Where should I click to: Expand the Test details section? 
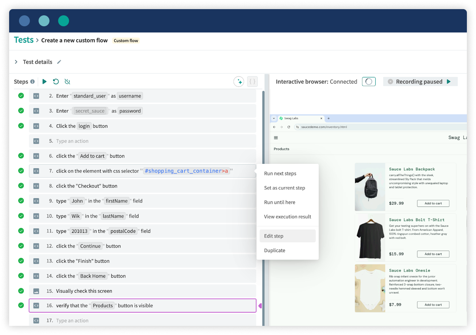click(16, 62)
